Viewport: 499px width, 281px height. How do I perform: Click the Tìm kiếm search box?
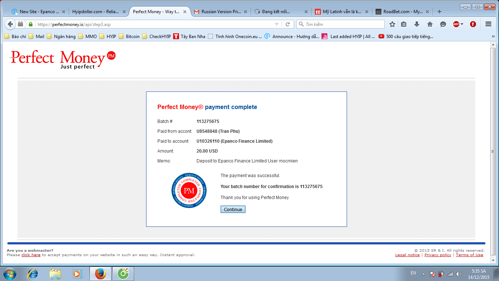coord(340,25)
